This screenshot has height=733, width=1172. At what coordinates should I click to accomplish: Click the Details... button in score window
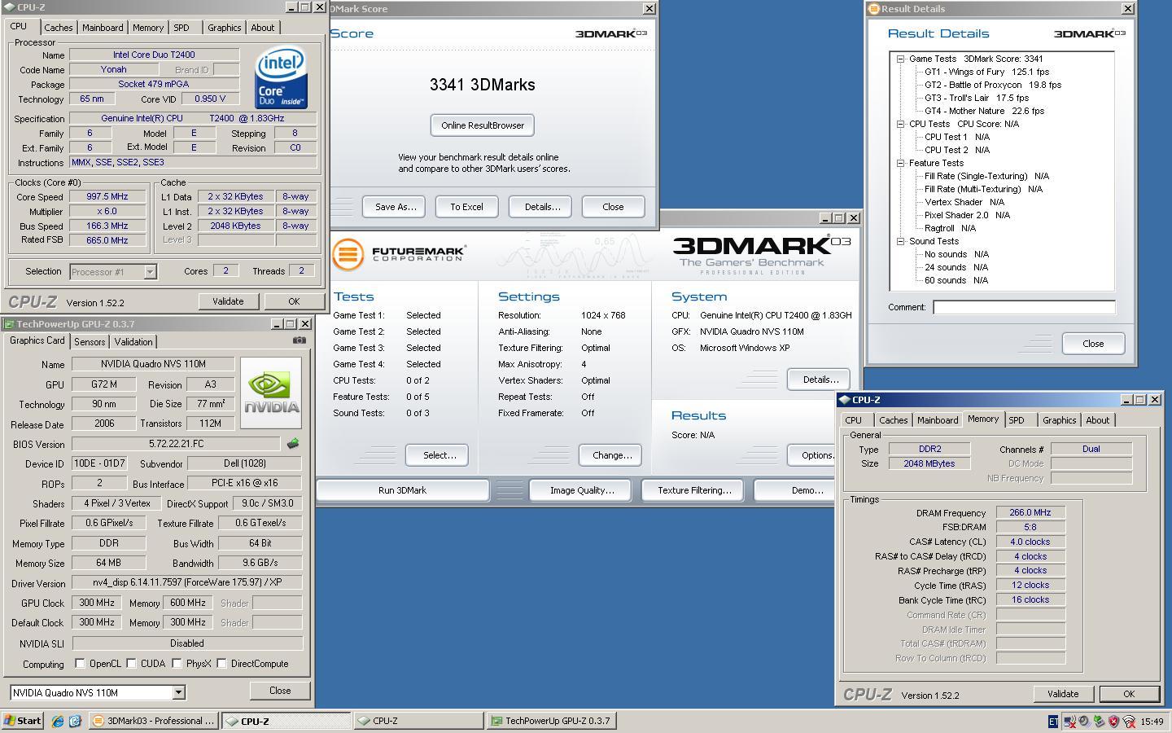point(542,207)
